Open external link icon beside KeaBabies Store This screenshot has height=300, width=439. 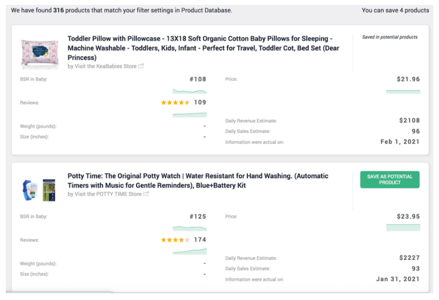142,66
